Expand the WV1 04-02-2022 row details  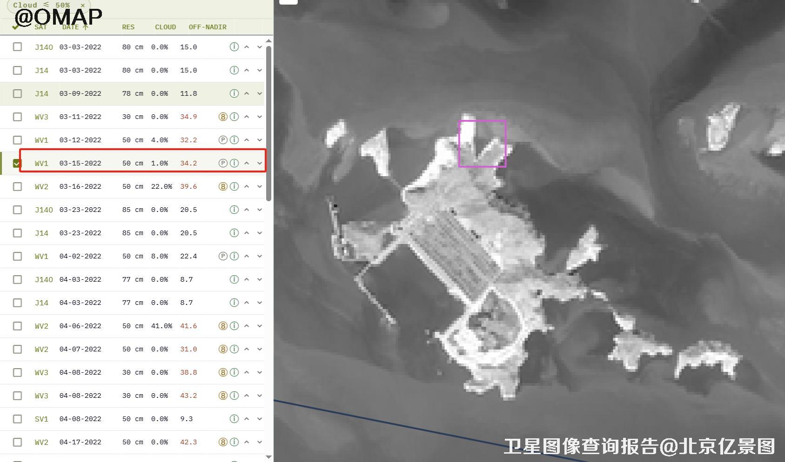[x=260, y=256]
